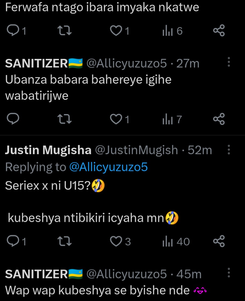View analytics of Ferwafa ntago ibara tweet
Screen dimensions: 245x301
(167, 31)
